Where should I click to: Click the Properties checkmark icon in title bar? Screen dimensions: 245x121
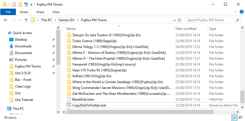click(14, 4)
